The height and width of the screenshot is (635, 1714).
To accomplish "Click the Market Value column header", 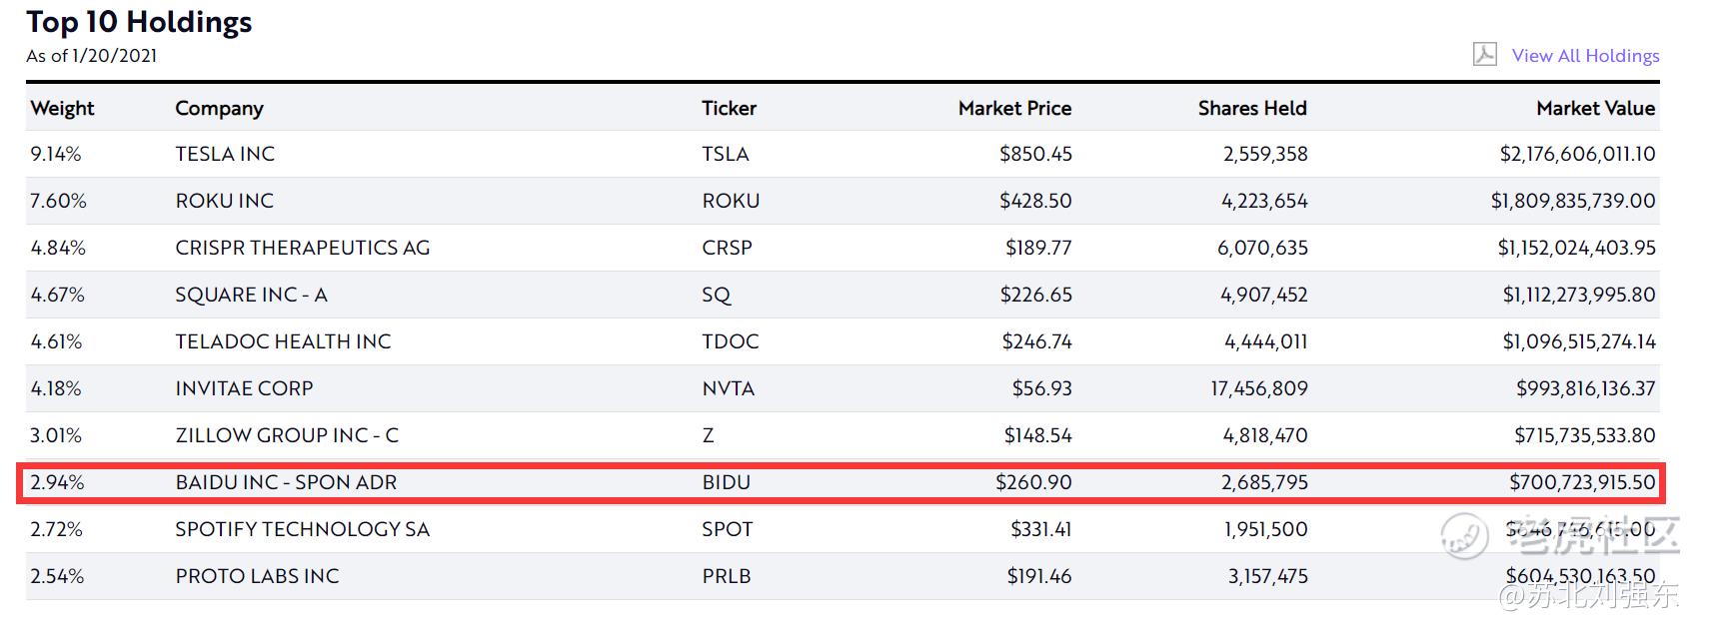I will [1595, 108].
